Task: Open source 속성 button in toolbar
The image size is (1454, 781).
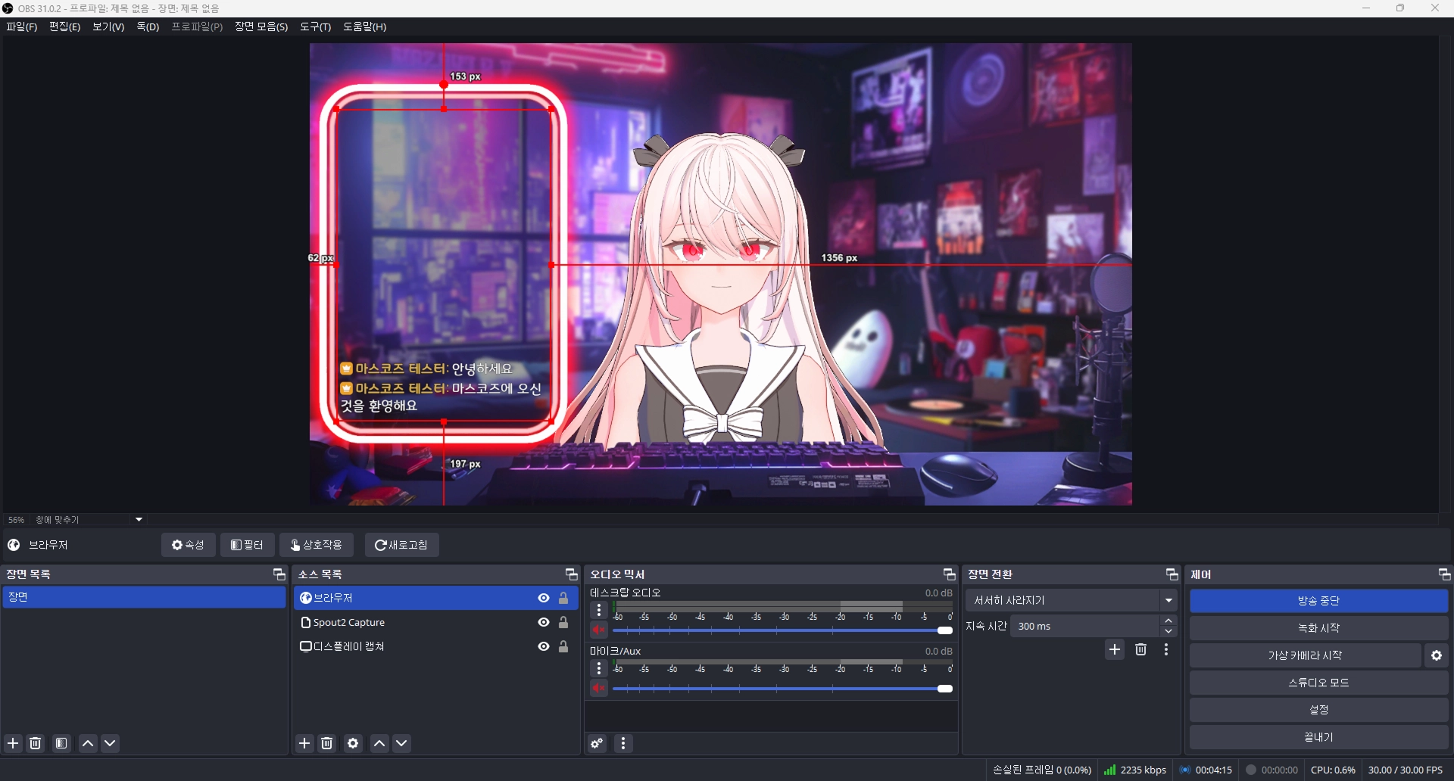Action: coord(189,545)
